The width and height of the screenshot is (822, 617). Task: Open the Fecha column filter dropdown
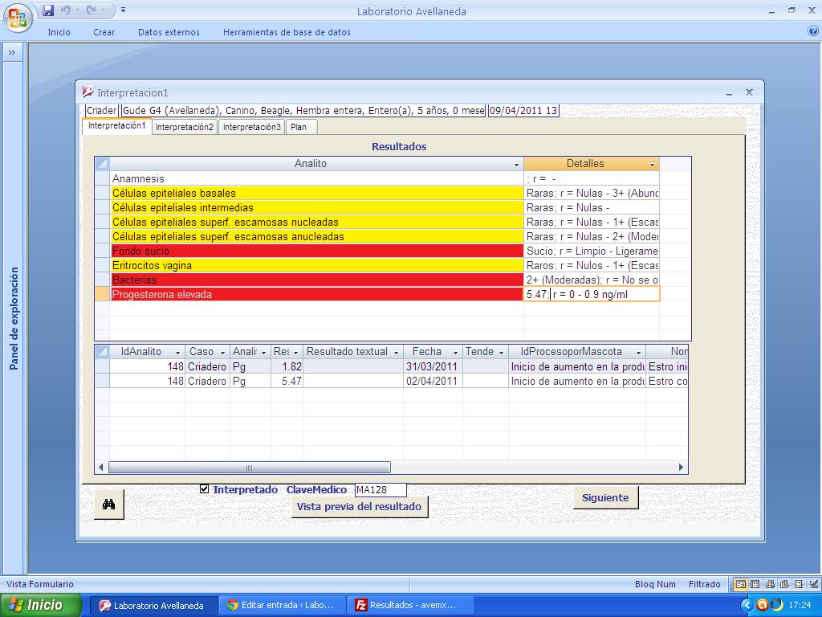[455, 352]
